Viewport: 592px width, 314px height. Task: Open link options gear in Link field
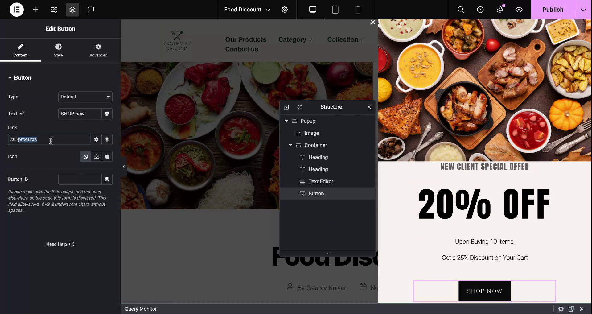click(96, 139)
